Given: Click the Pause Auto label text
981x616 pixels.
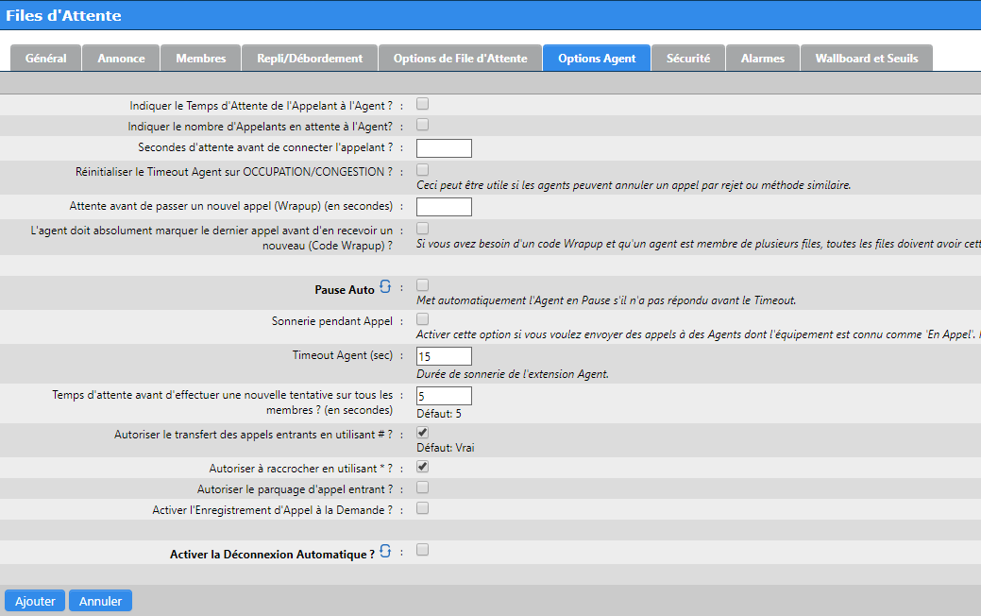Looking at the screenshot, I should (344, 290).
